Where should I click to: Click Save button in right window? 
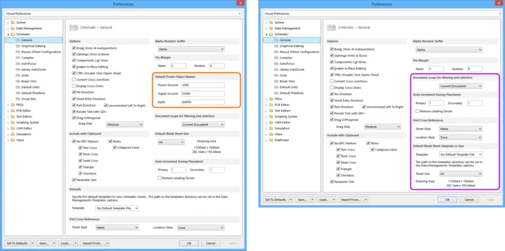302,199
